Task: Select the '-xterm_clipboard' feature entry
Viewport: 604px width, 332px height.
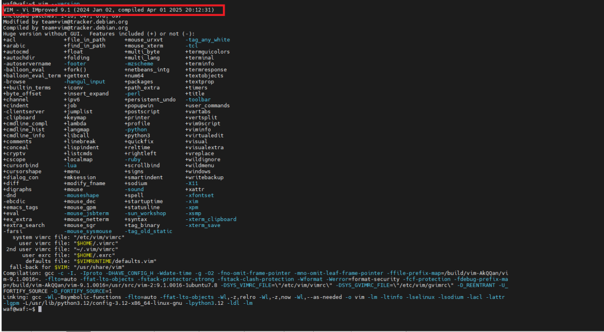Action: [211, 219]
